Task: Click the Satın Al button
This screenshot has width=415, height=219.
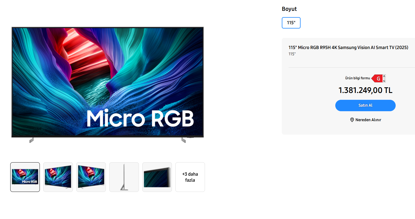Action: (x=365, y=105)
